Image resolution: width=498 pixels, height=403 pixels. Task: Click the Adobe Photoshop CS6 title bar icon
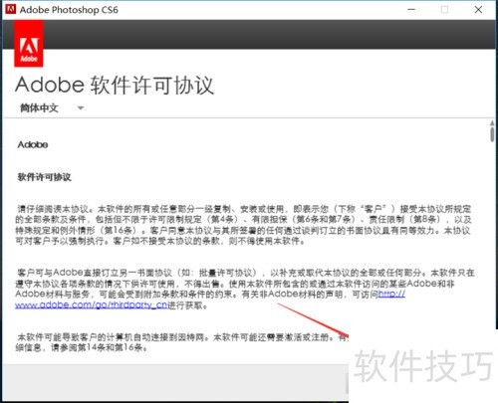pyautogui.click(x=11, y=9)
